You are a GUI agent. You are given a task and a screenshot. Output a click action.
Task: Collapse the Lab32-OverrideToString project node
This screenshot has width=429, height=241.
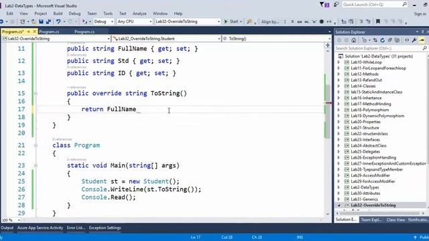(339, 206)
